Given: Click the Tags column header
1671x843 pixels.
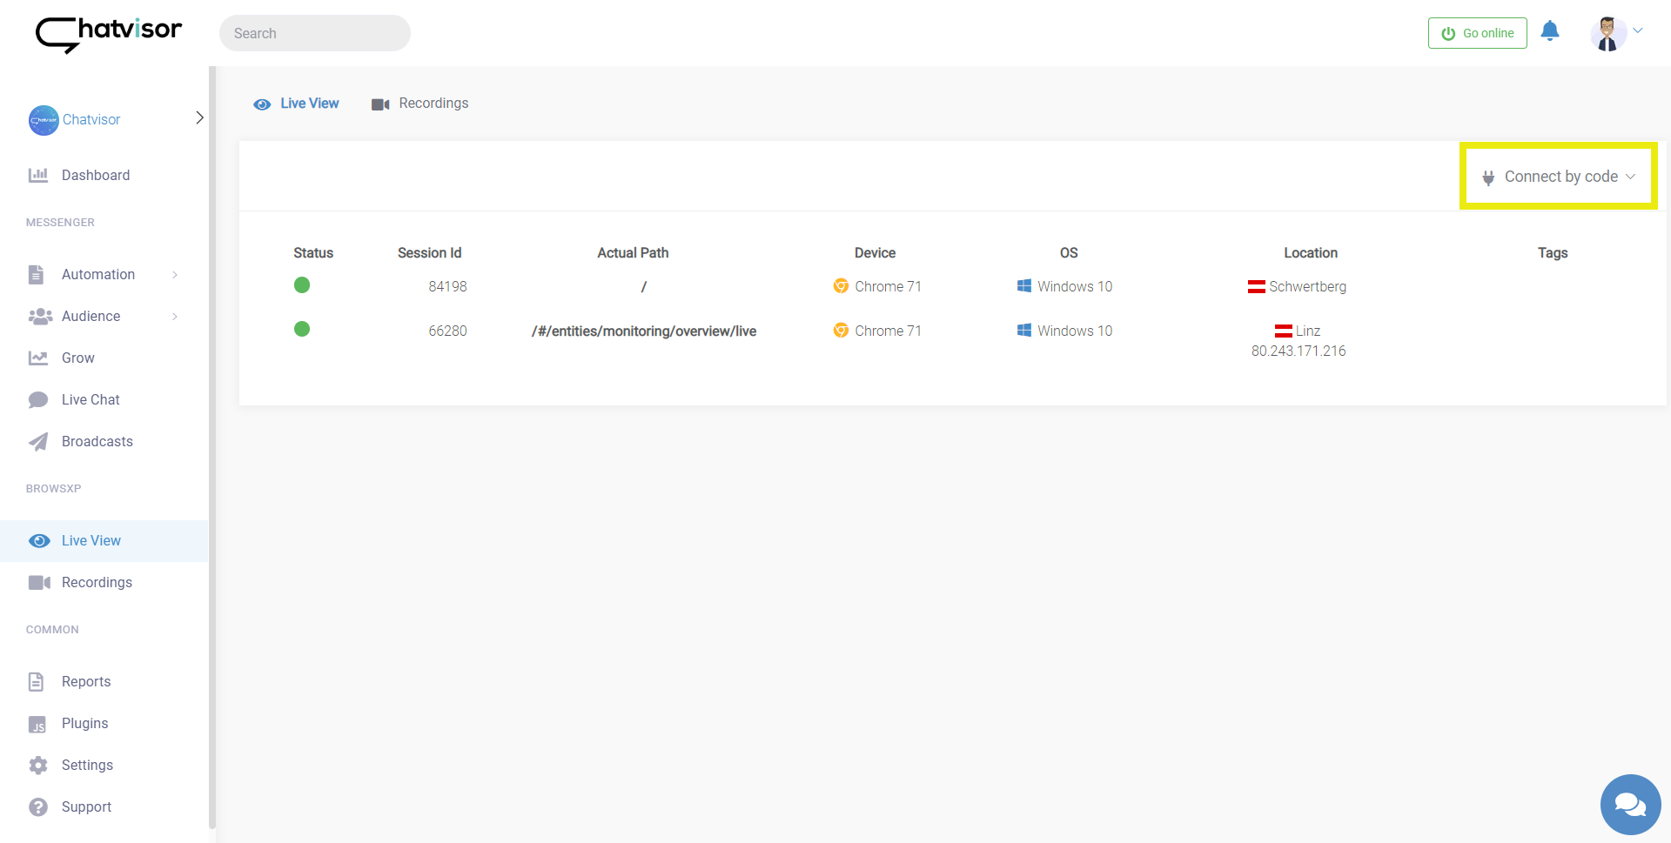Looking at the screenshot, I should (x=1553, y=252).
